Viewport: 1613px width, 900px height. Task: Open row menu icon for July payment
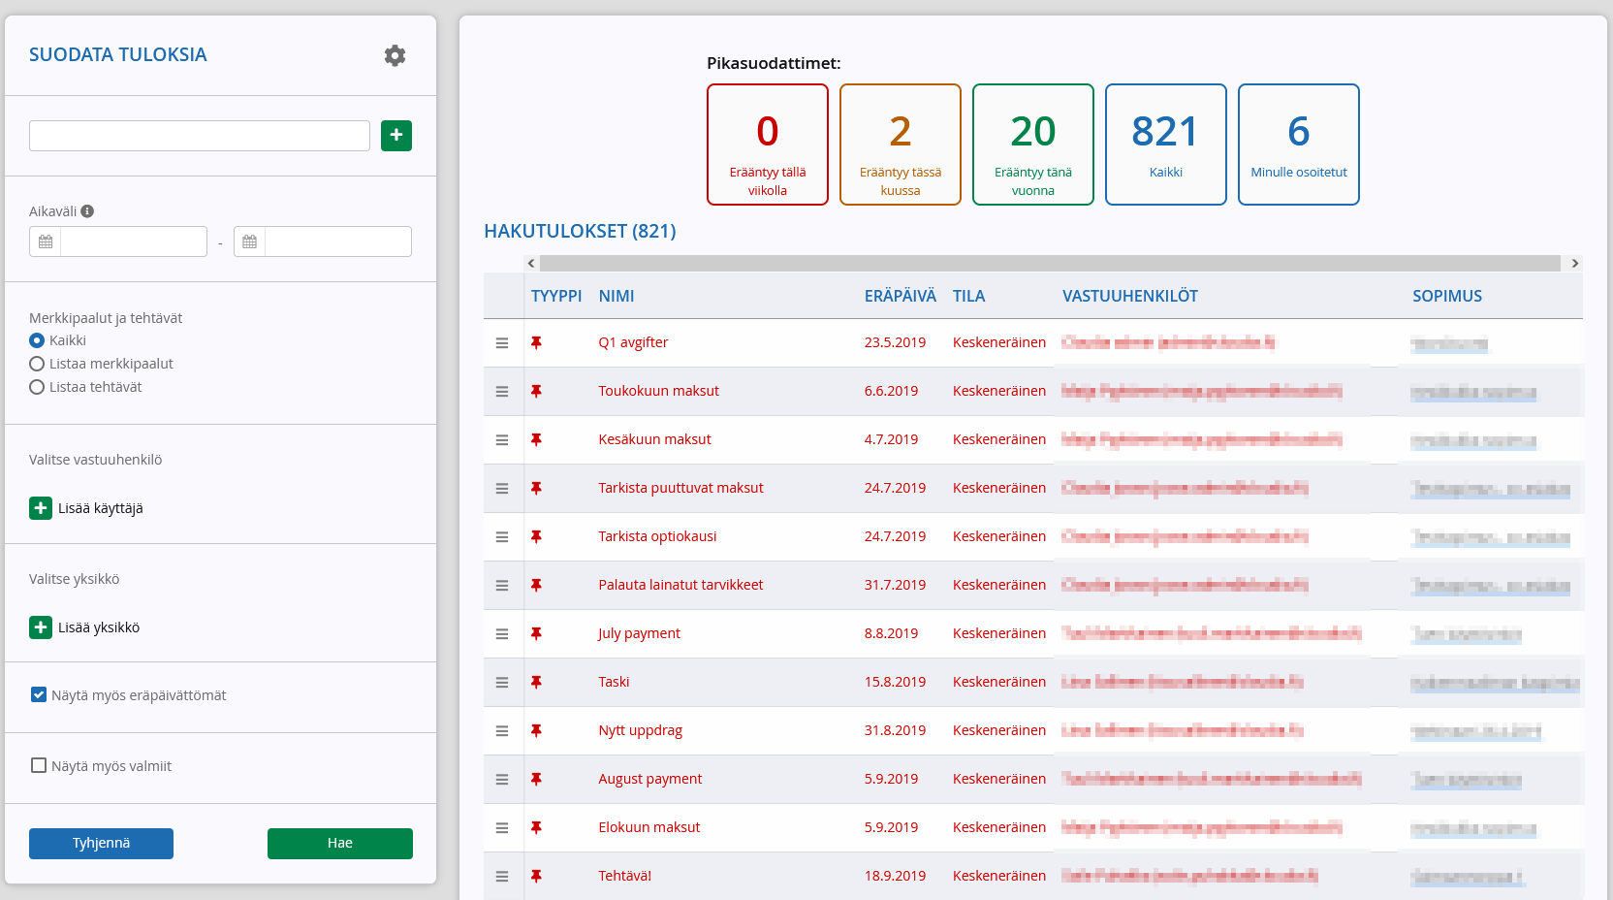click(502, 634)
